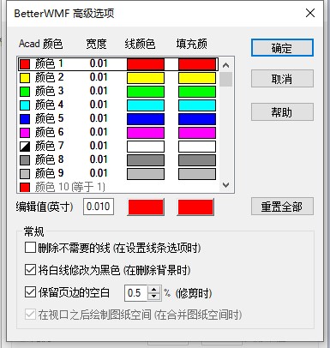Click 0.01 width value of 颜色 9
The height and width of the screenshot is (348, 330).
point(99,173)
